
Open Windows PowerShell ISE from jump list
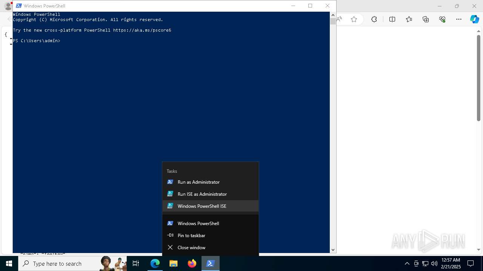211,206
